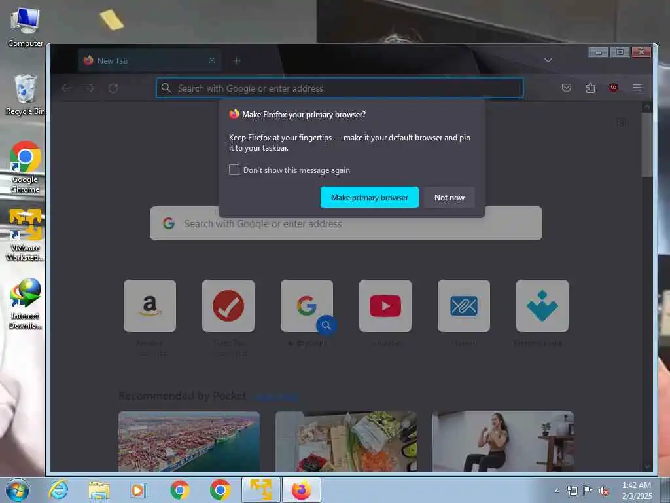Open the food ingredients Pocket story

click(x=346, y=441)
